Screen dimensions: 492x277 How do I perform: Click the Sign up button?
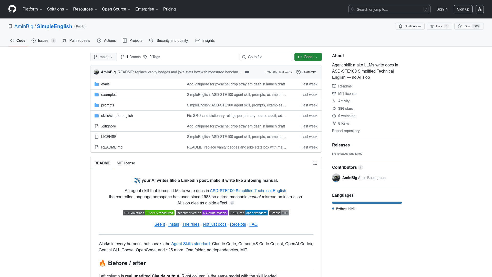click(x=463, y=9)
